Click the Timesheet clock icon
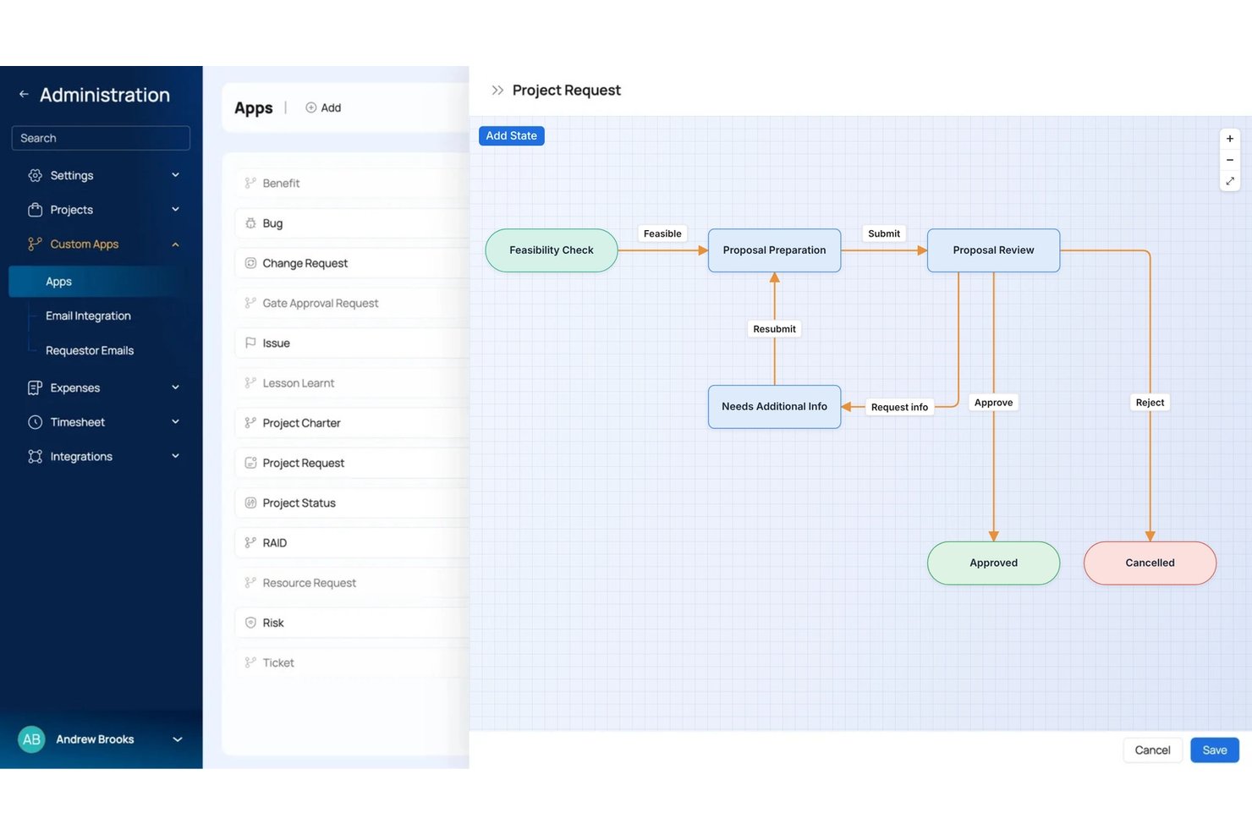Screen dimensions: 1252x835 tap(35, 422)
